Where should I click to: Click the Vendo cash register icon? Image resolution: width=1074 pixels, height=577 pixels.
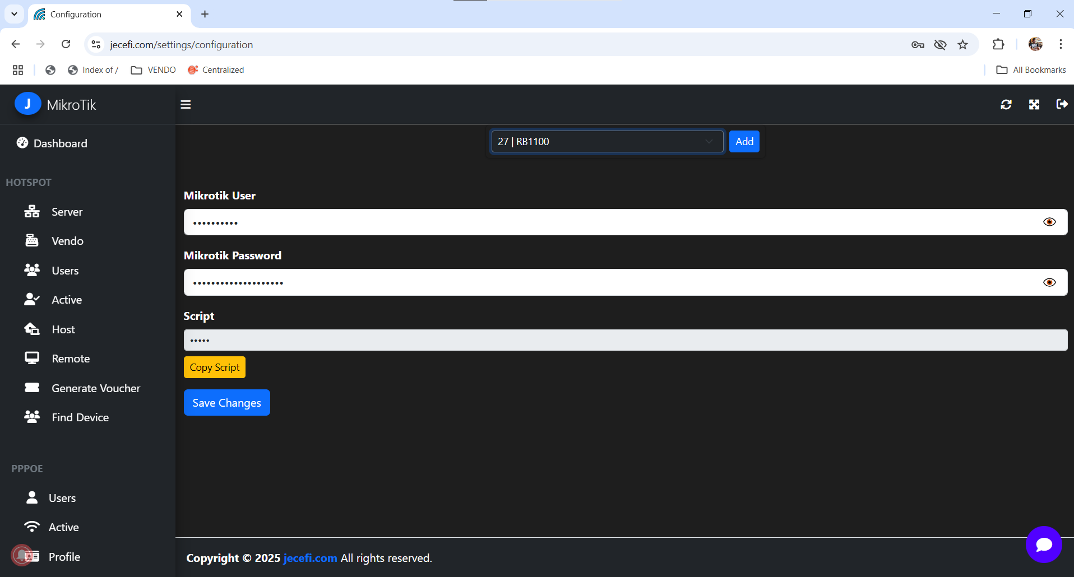coord(32,241)
